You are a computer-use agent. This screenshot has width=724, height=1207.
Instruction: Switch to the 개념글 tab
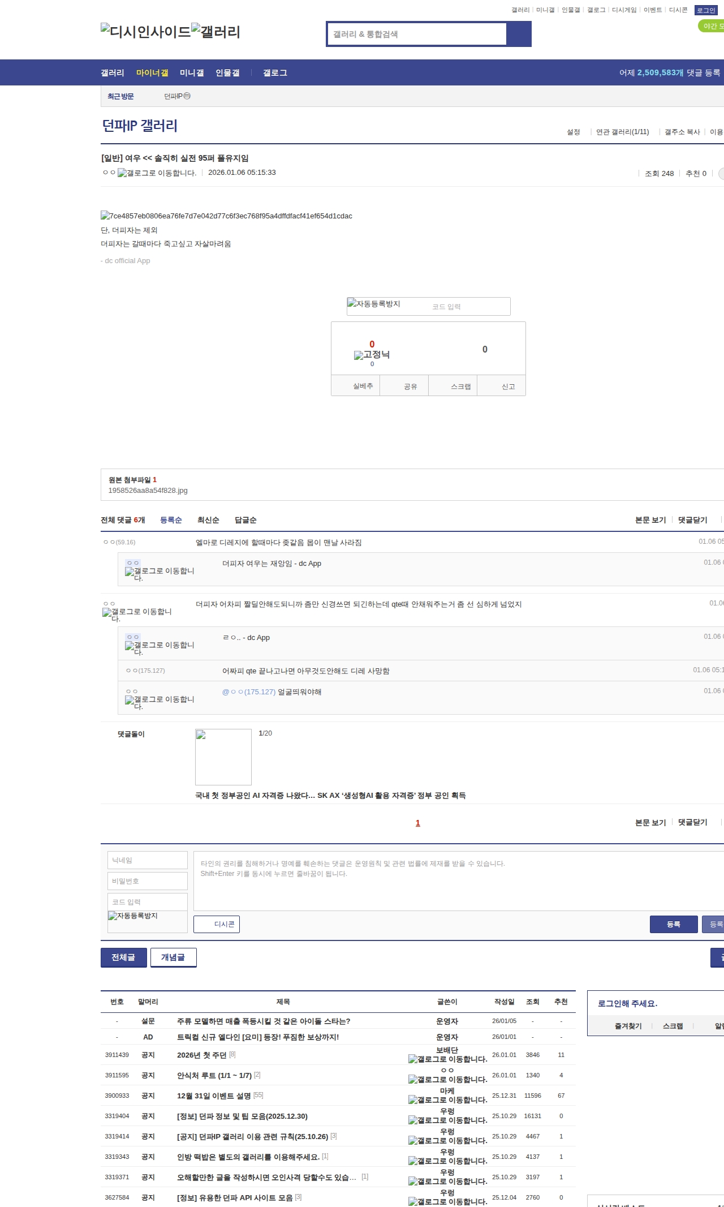[173, 957]
